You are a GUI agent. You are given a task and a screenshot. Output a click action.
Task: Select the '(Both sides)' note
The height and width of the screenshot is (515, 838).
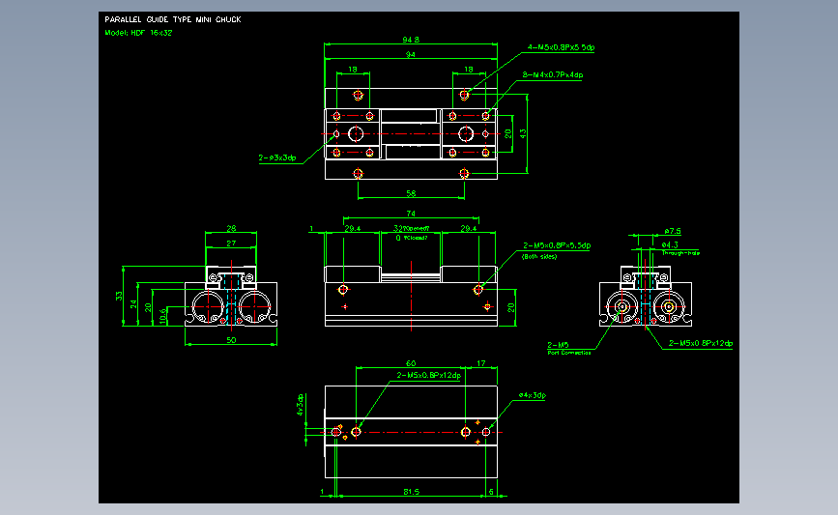coord(539,256)
